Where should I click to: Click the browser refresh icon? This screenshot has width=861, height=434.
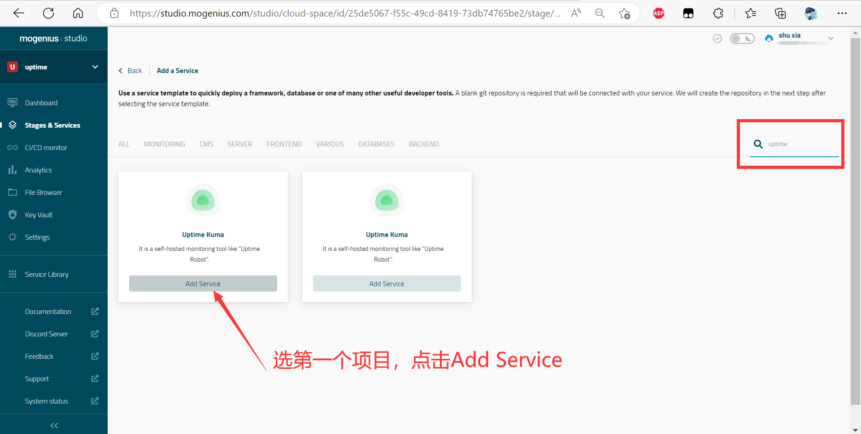coord(48,13)
